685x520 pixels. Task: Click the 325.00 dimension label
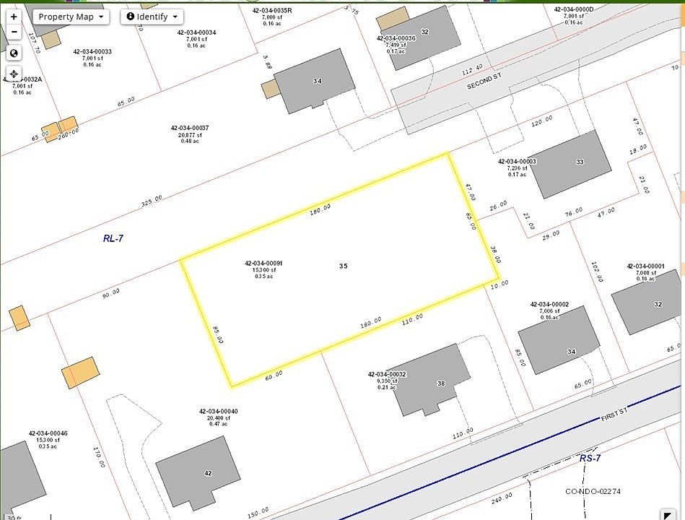[152, 201]
